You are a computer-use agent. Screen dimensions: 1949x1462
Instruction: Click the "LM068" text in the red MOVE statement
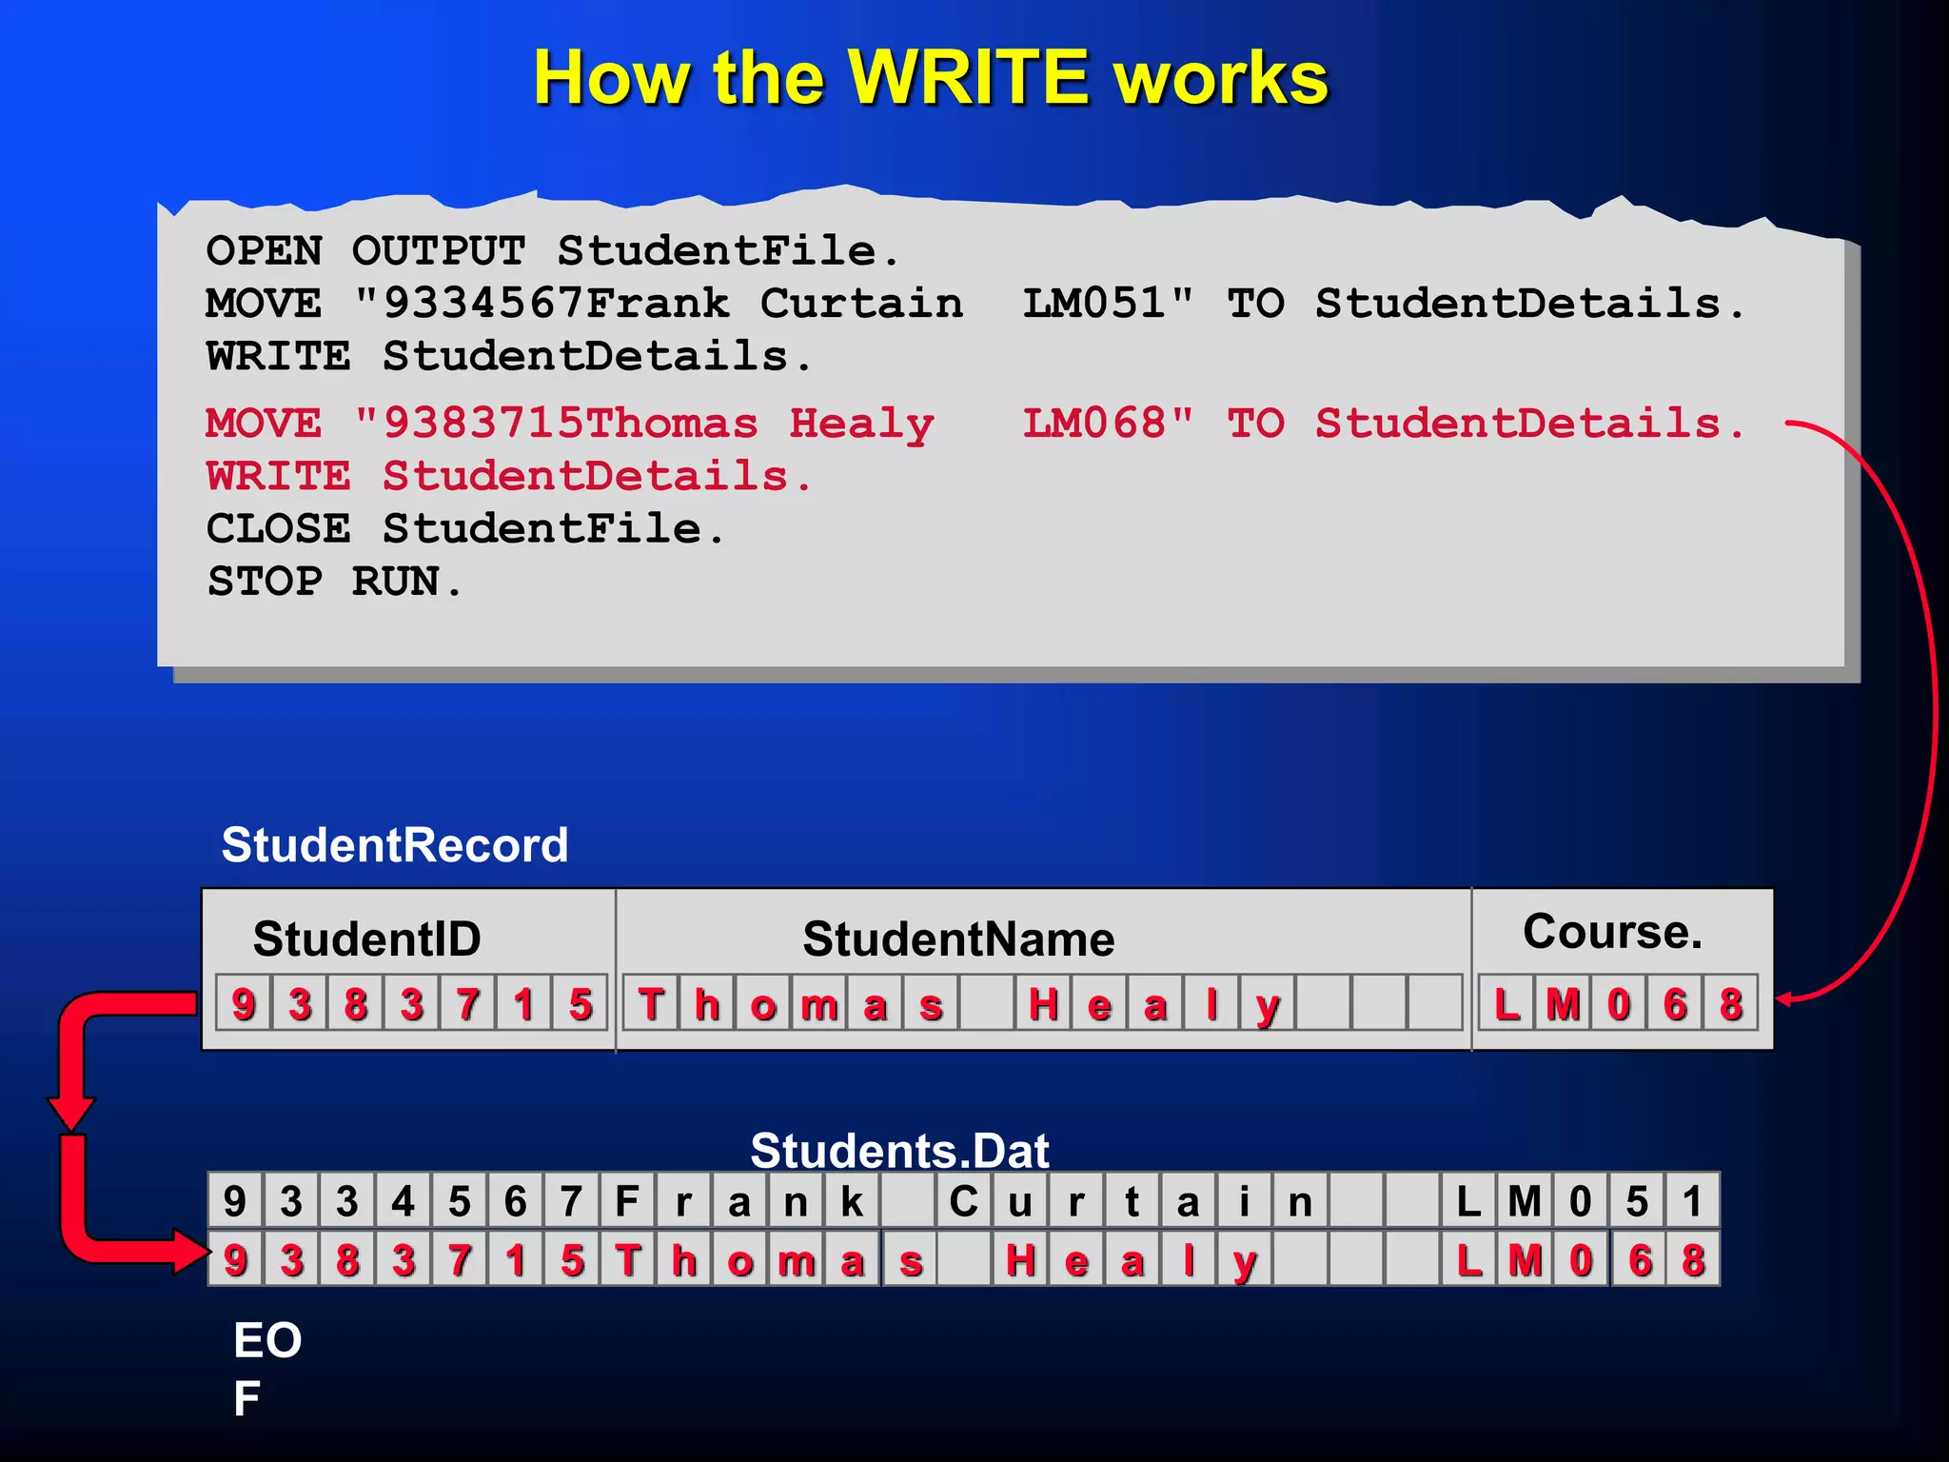(x=1093, y=424)
